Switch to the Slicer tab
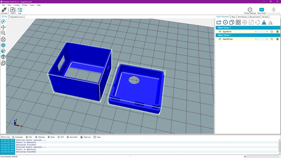Viewport: 281px width, 158px height. [x=233, y=17]
